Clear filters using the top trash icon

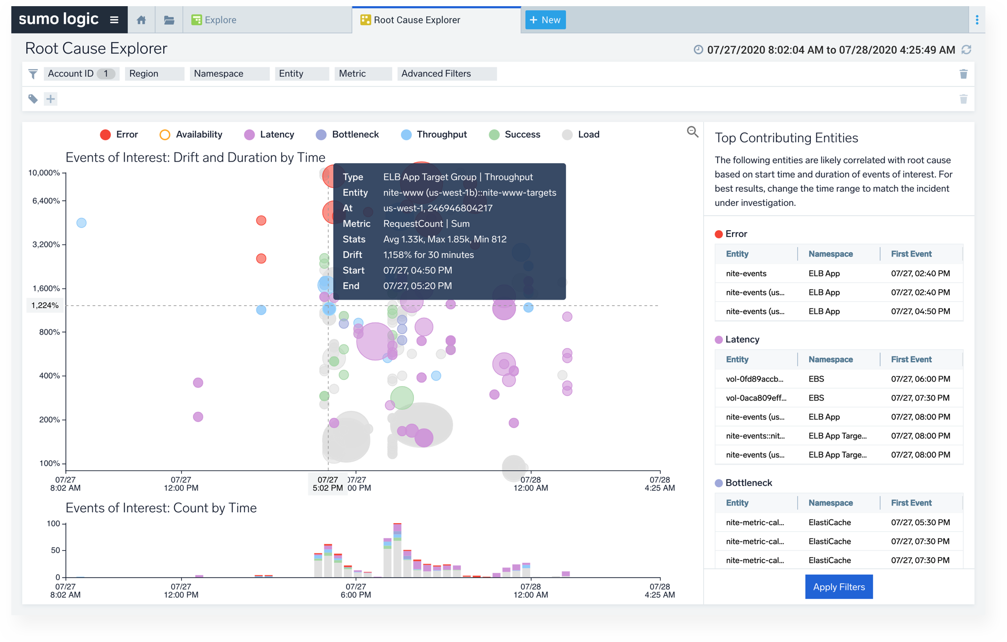[x=963, y=74]
